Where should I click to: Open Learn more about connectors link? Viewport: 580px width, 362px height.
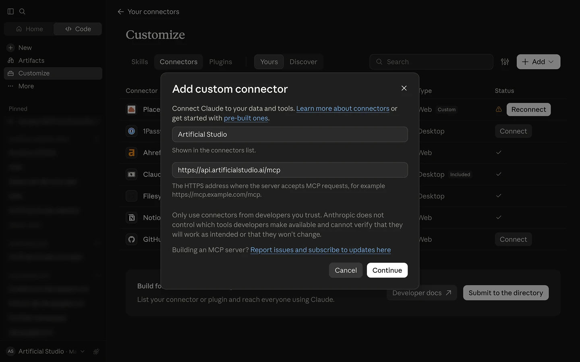click(343, 109)
